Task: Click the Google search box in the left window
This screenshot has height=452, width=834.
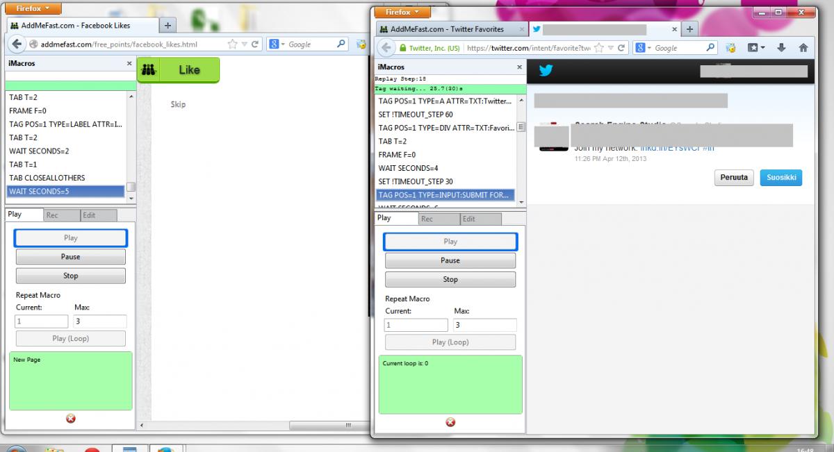Action: pos(311,44)
